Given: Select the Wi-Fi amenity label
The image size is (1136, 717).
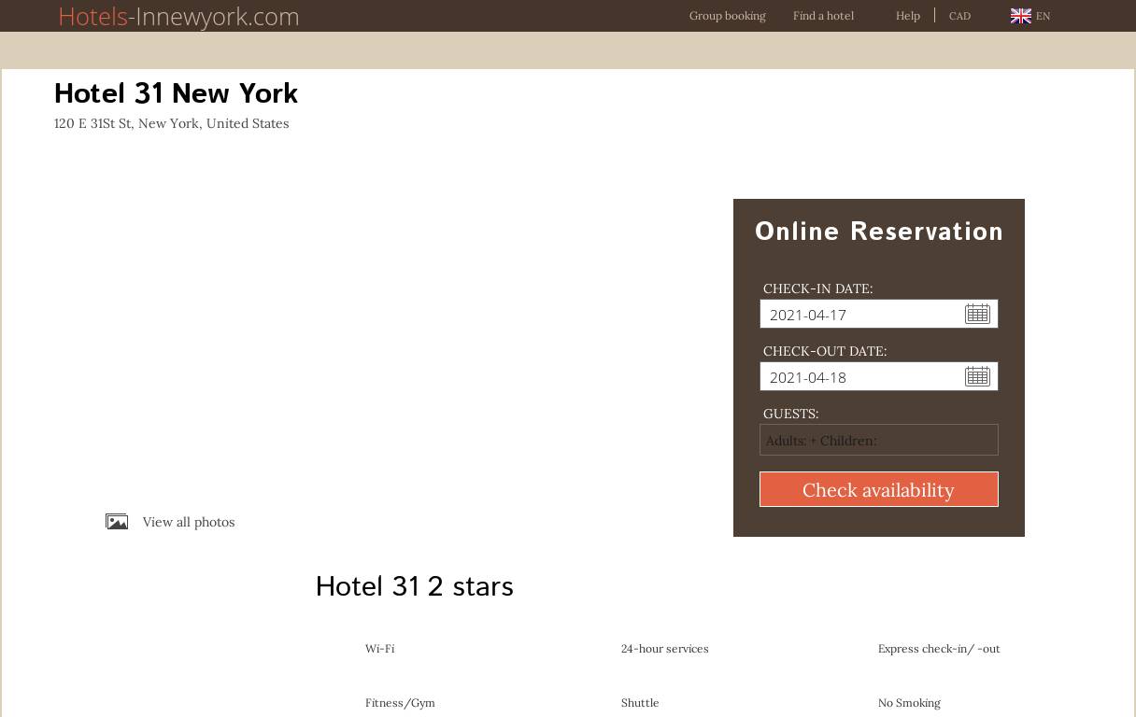Looking at the screenshot, I should (379, 649).
